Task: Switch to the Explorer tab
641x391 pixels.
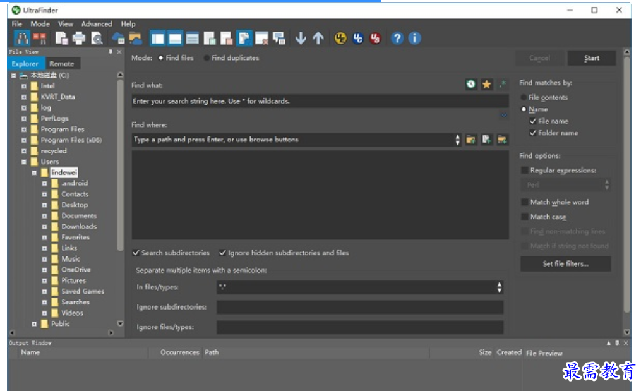Action: point(25,64)
